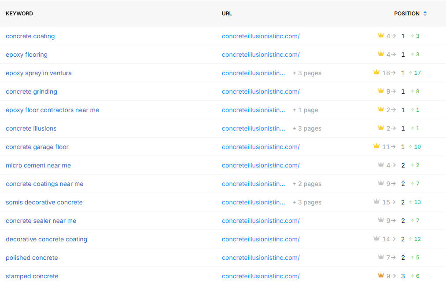Screen dimensions: 446x284
Task: Click the KEYWORD column header
Action: (19, 13)
